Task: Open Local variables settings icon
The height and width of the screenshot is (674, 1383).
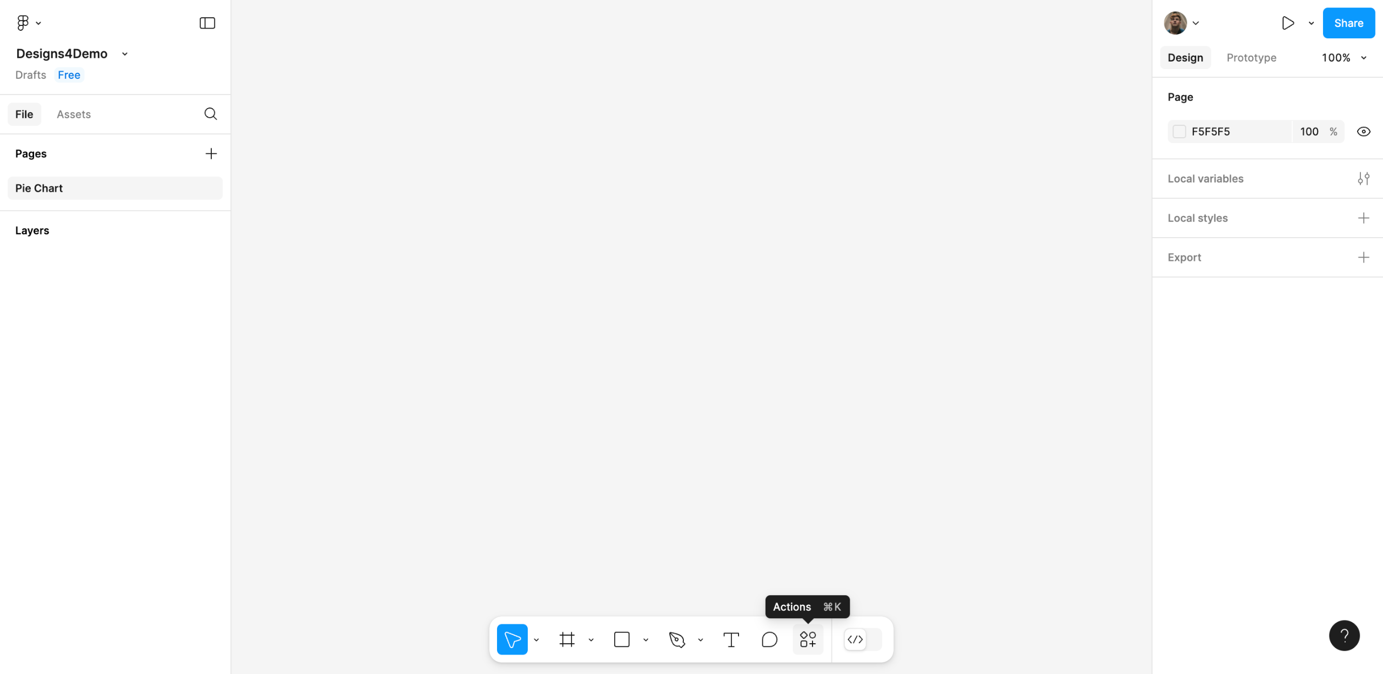Action: pyautogui.click(x=1364, y=179)
